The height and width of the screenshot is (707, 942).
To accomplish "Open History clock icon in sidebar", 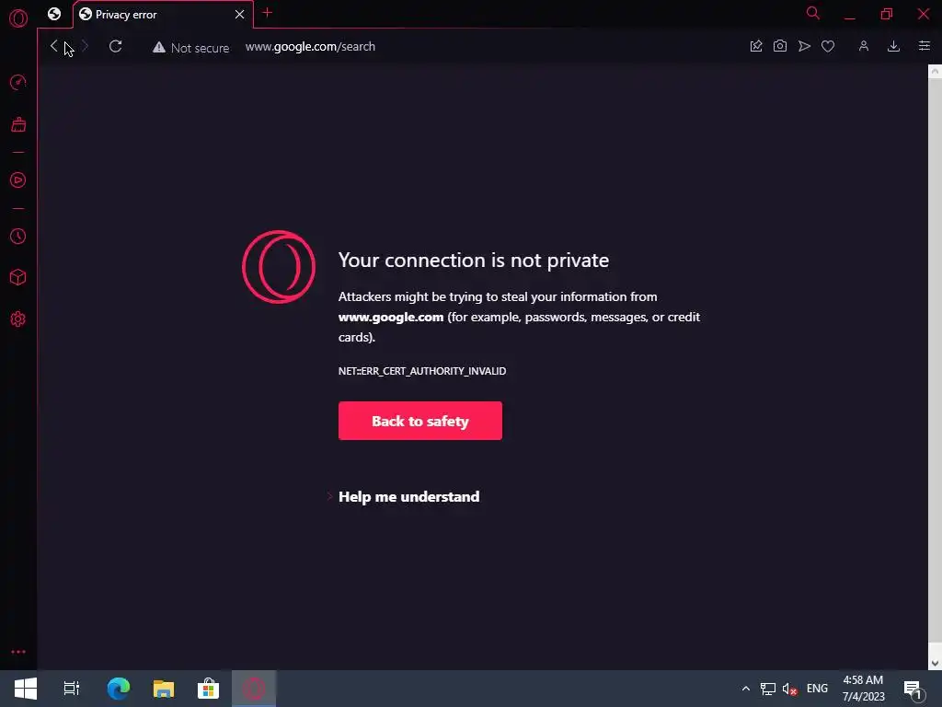I will click(x=18, y=237).
